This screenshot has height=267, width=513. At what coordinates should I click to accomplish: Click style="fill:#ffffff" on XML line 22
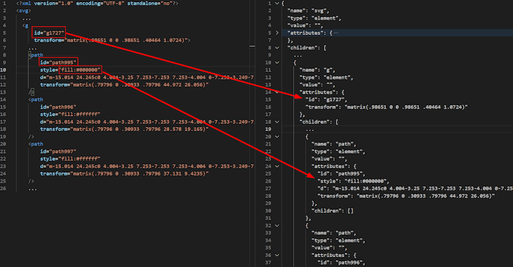[x=70, y=159]
